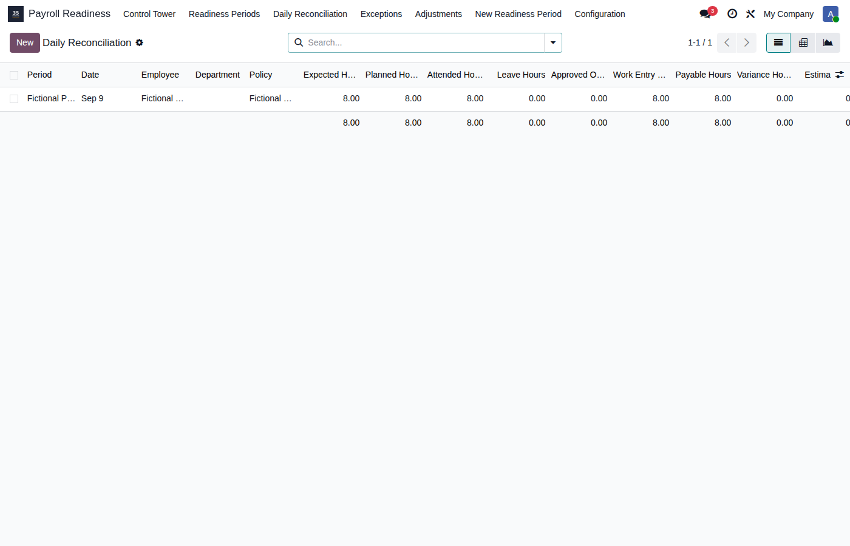The width and height of the screenshot is (850, 546).
Task: Open the My Company switcher
Action: [789, 14]
